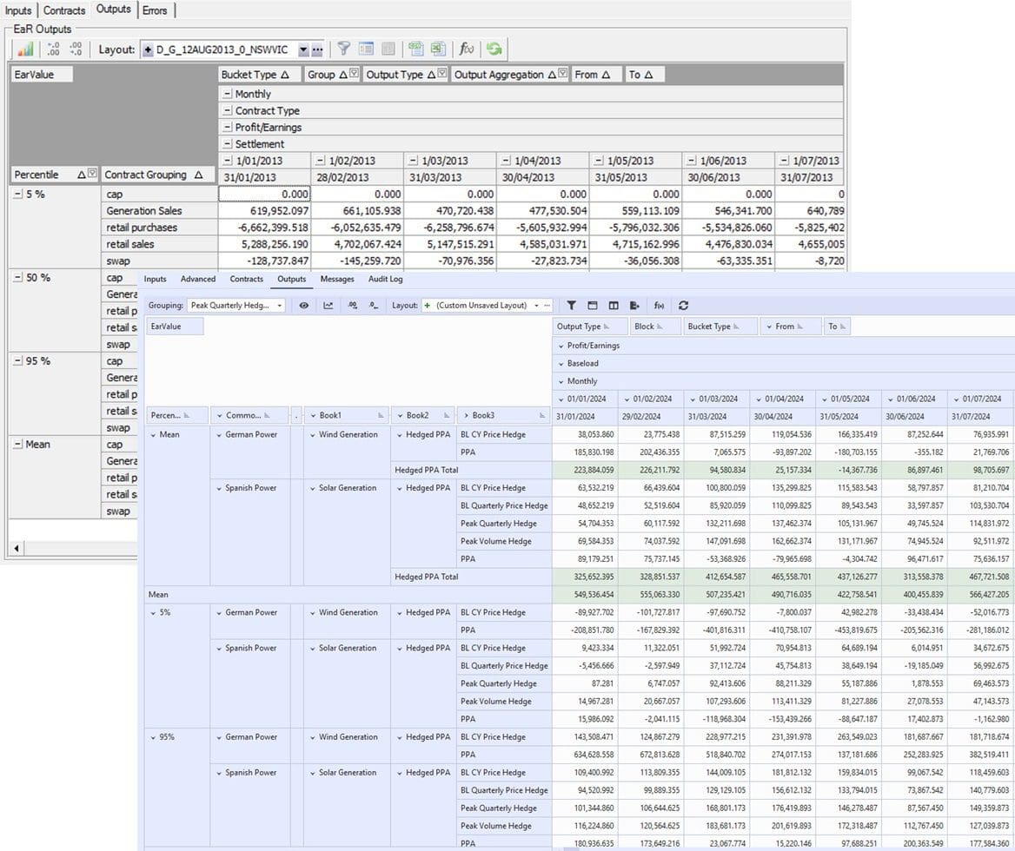Open layout ellipsis menu in front window
This screenshot has height=851, width=1015.
(547, 305)
